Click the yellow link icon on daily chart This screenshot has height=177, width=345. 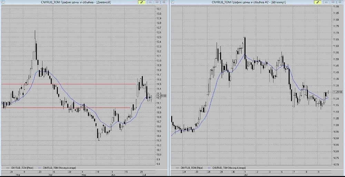pyautogui.click(x=142, y=2)
